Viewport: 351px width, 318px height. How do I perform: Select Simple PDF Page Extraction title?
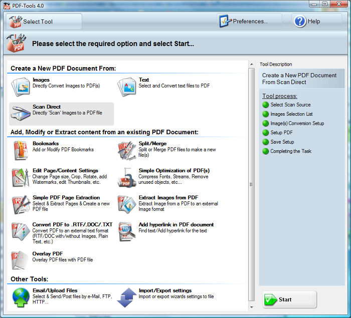click(x=66, y=198)
